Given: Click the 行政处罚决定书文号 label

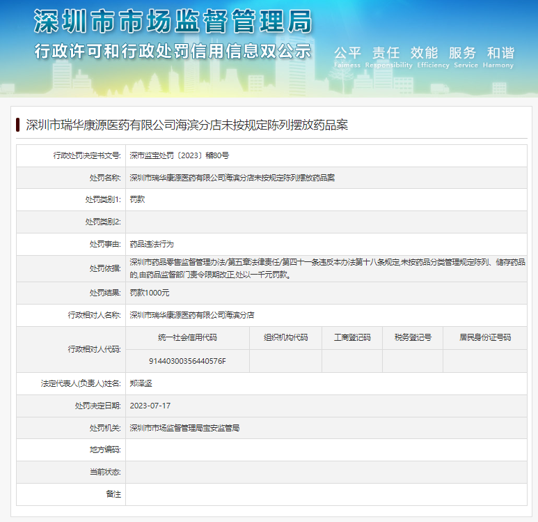Looking at the screenshot, I should pyautogui.click(x=87, y=155).
